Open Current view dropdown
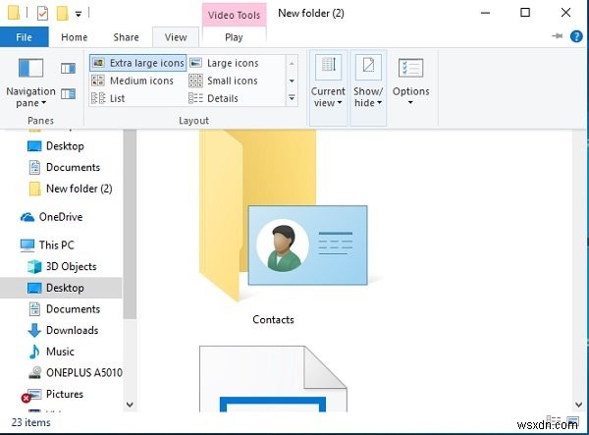This screenshot has width=589, height=435. [328, 87]
